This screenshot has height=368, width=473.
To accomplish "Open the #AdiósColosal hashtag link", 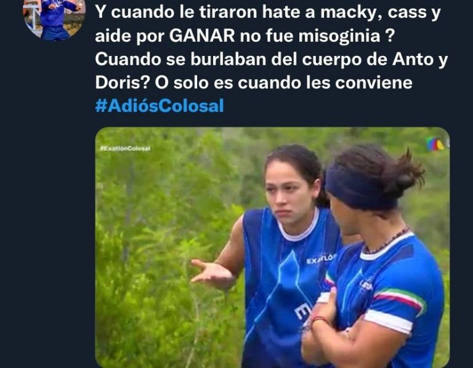I will pos(160,105).
